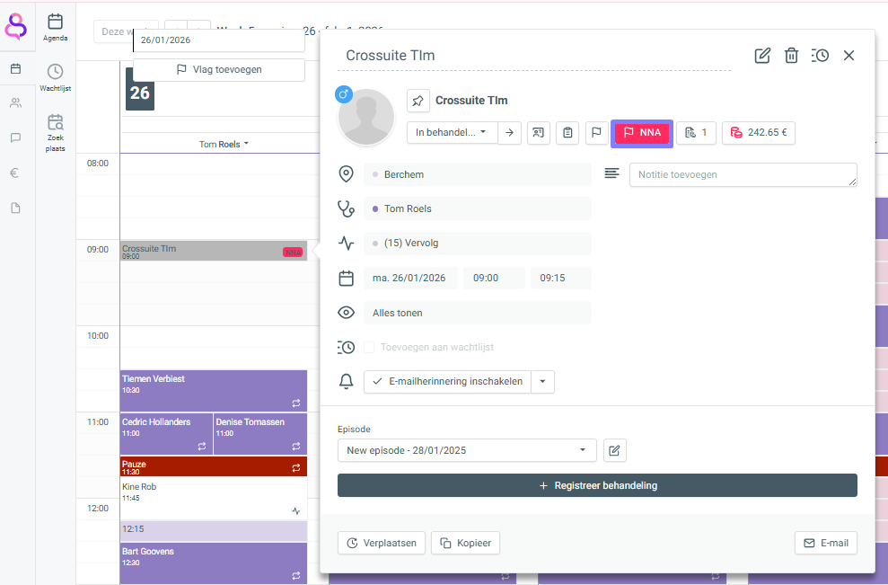Expand the In behandeling status dropdown
The width and height of the screenshot is (888, 585).
coord(452,133)
